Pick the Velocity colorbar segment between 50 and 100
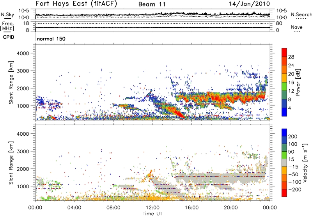Viewport: 312px width, 216px height. tap(284, 148)
